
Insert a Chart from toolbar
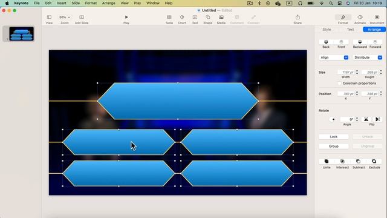pos(182,19)
